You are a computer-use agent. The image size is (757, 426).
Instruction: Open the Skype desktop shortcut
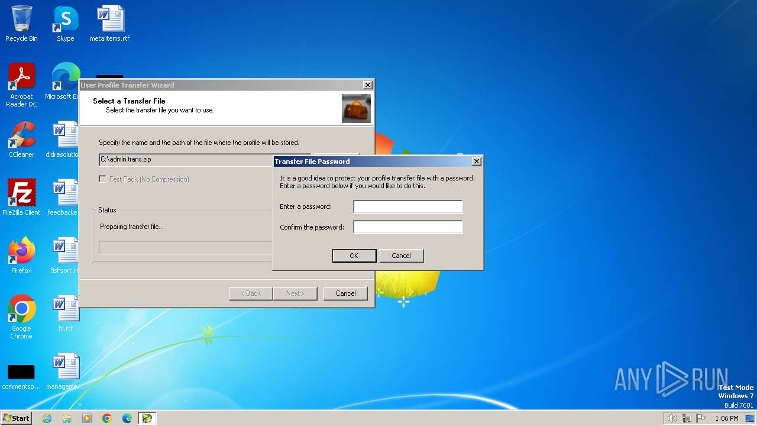(65, 24)
